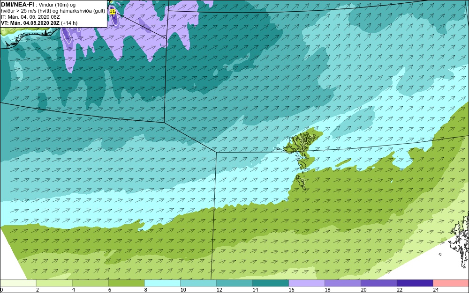Click the legend scale value 16
Viewport: 469px width, 293px height.
pyautogui.click(x=291, y=290)
